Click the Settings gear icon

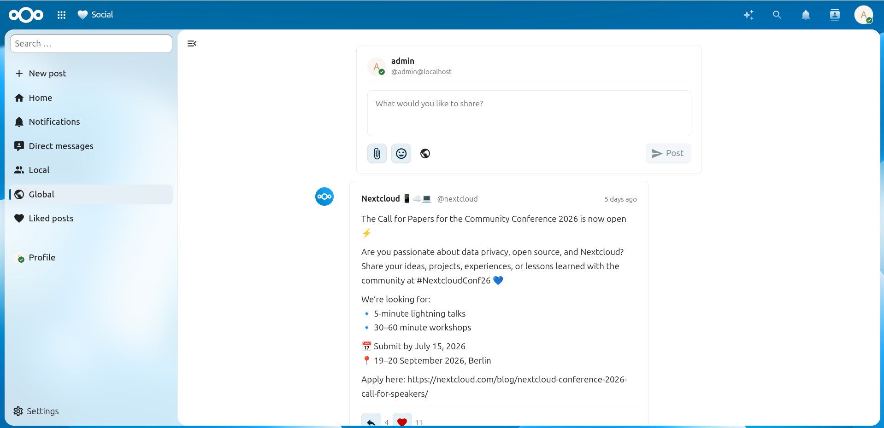click(18, 411)
